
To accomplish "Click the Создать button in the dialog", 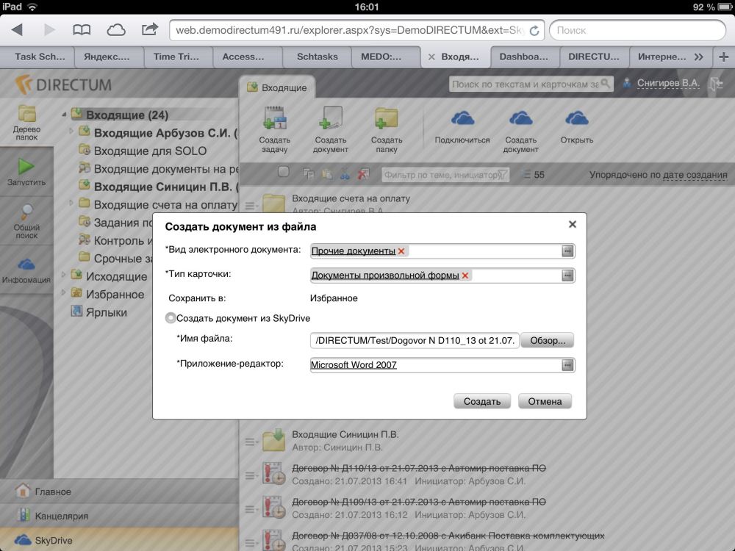I will click(482, 401).
